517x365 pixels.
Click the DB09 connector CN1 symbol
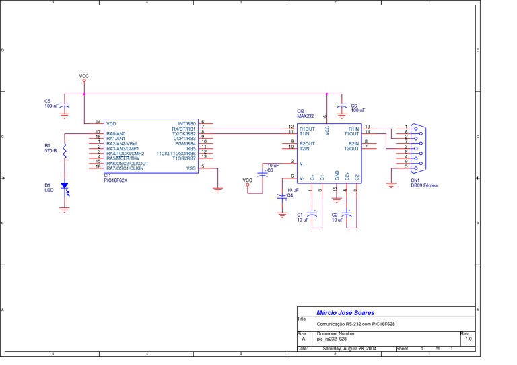coord(418,148)
